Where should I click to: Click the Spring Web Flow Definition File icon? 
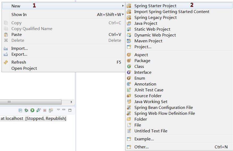coord(129,113)
